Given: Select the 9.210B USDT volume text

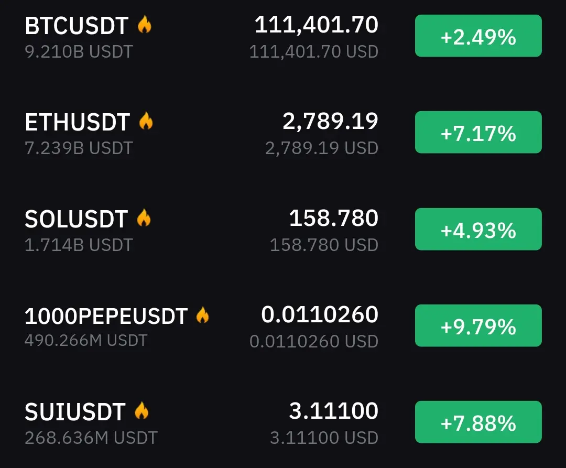Looking at the screenshot, I should click(x=79, y=51).
